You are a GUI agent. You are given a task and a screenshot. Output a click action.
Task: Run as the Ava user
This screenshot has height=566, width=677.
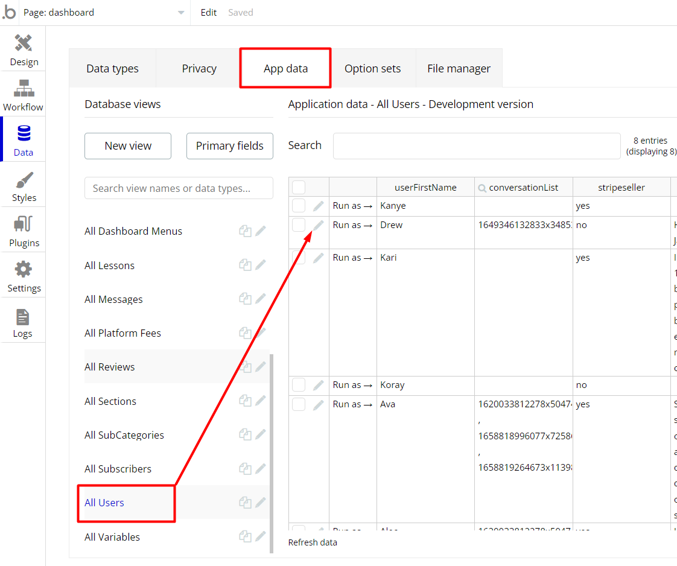click(352, 404)
